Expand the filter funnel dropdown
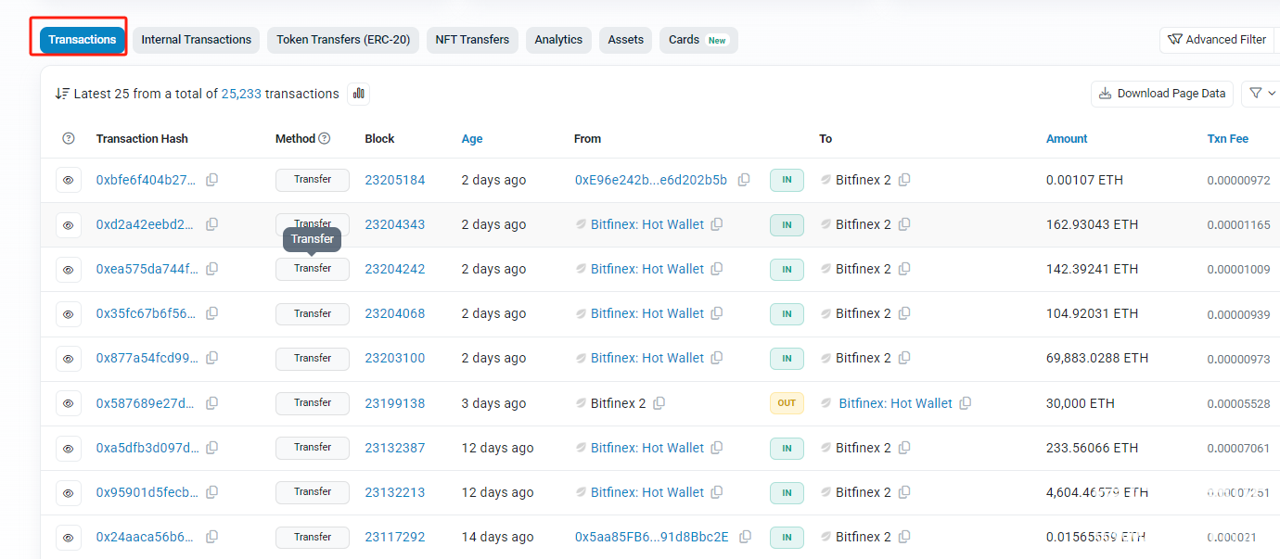1280x559 pixels. (x=1261, y=93)
